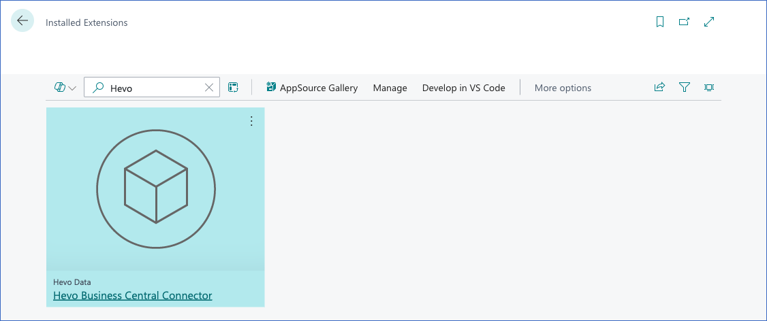Screen dimensions: 767x321
Task: Click the search magnifier icon
Action: (x=98, y=88)
